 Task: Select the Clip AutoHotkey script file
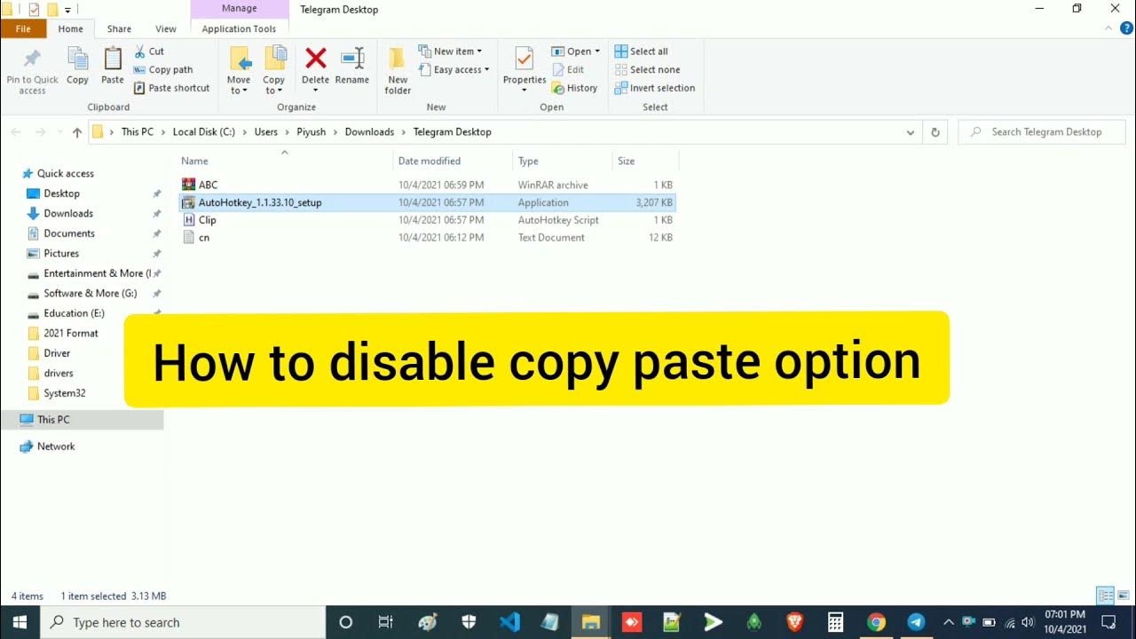point(427,220)
